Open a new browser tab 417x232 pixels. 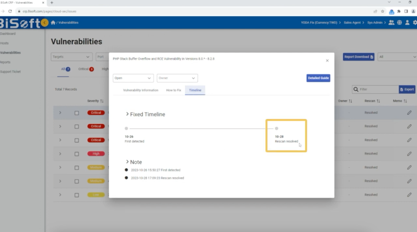coord(52,3)
